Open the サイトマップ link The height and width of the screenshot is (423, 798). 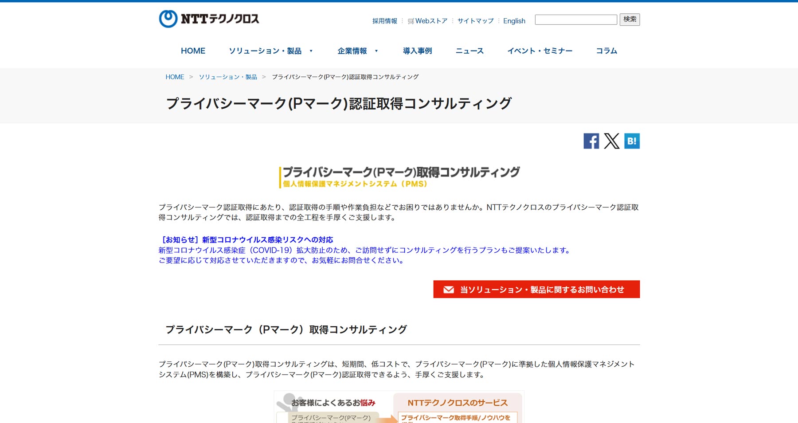pyautogui.click(x=475, y=21)
